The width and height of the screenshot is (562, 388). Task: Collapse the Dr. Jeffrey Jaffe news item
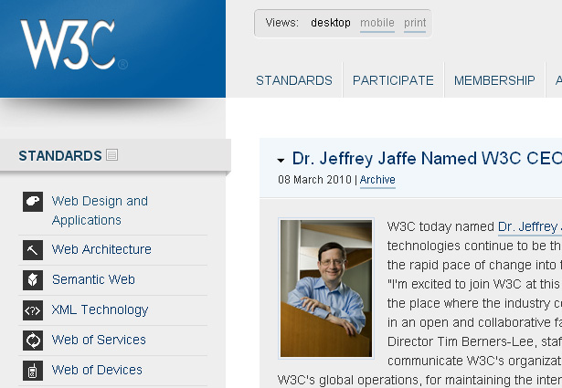coord(281,161)
